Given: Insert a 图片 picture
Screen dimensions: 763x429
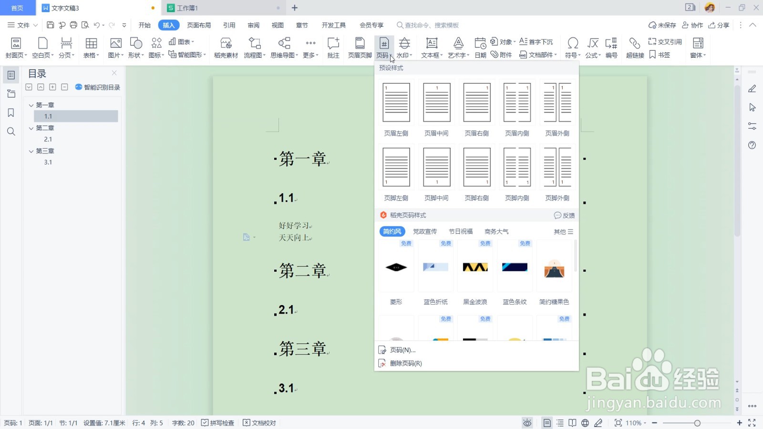Looking at the screenshot, I should (x=115, y=48).
